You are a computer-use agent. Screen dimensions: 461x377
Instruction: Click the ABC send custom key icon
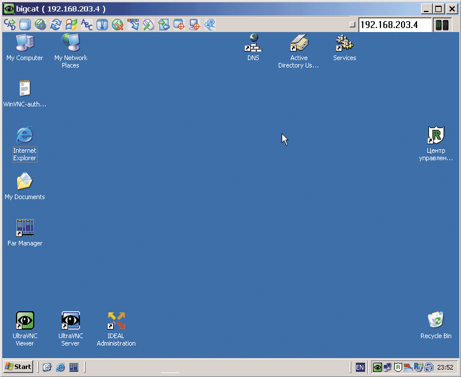tap(87, 25)
